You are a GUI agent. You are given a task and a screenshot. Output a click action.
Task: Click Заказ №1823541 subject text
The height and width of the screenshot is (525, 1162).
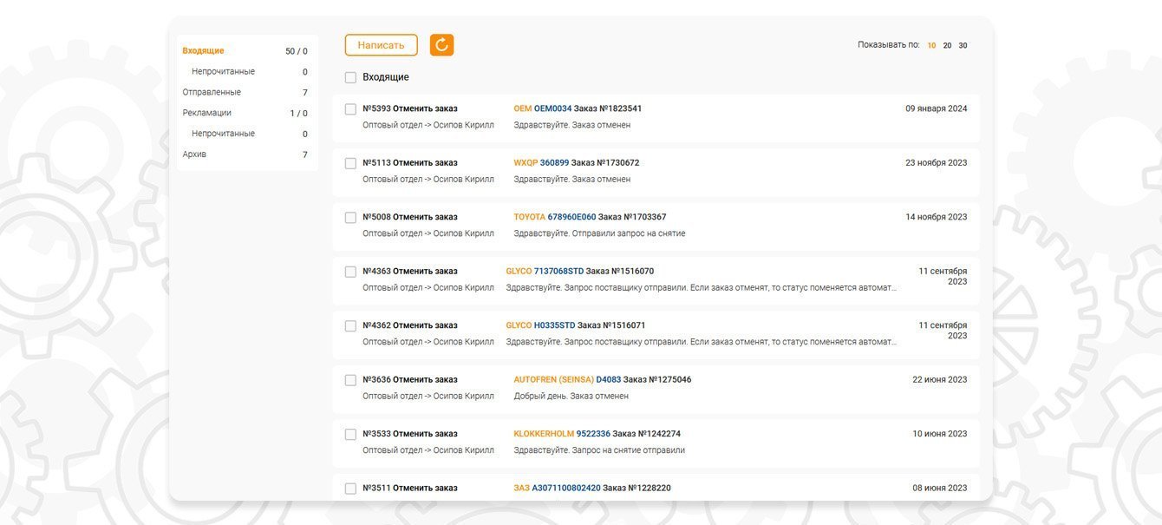[x=608, y=108]
